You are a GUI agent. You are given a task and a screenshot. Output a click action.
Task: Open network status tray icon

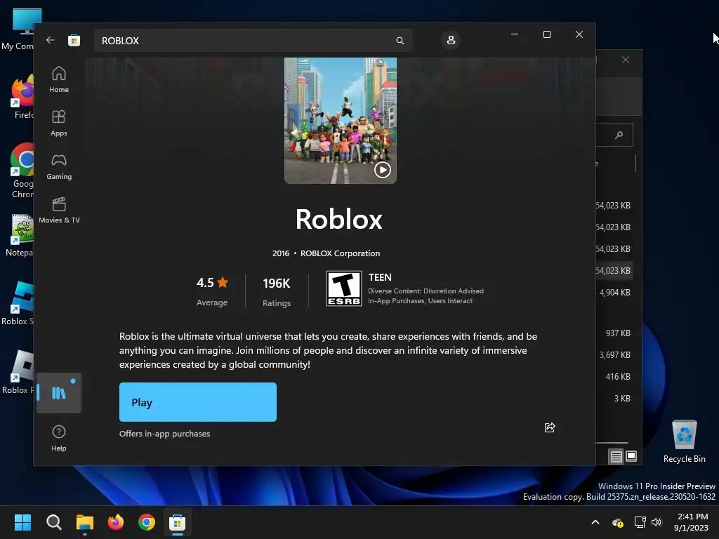pyautogui.click(x=640, y=522)
